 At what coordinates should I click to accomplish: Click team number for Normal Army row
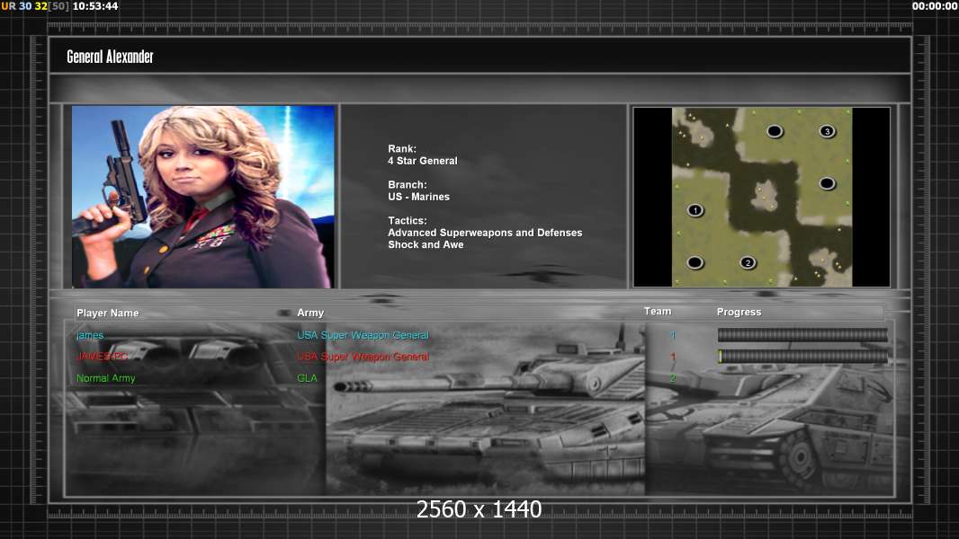point(673,378)
